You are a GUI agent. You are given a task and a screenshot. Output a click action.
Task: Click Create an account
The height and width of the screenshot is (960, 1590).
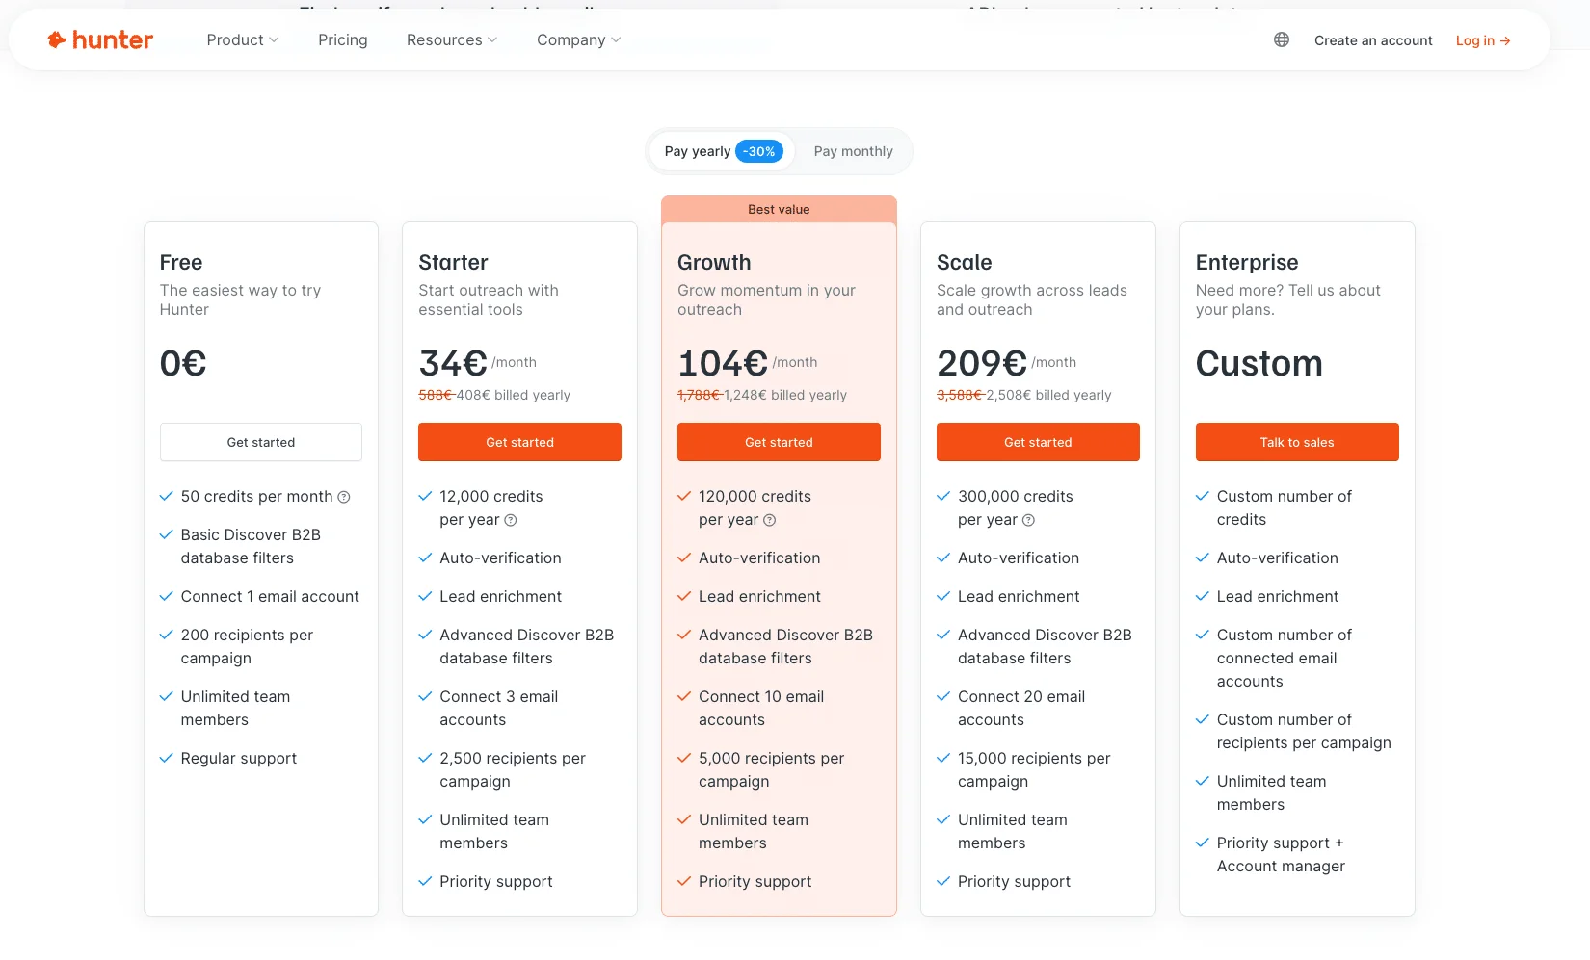[x=1373, y=40]
